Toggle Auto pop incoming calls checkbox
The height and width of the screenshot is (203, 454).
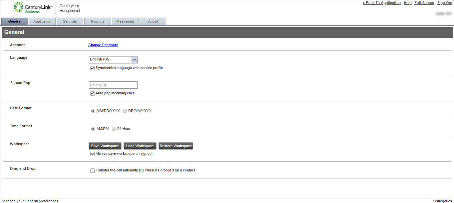click(x=93, y=93)
